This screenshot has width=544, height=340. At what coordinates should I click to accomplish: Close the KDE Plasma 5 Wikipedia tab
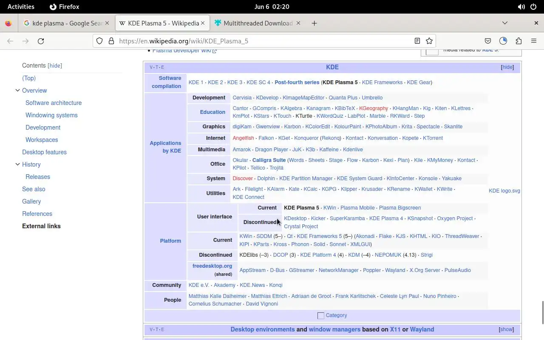pos(203,23)
